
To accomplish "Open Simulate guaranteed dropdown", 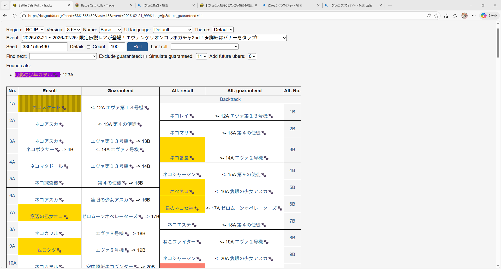I will pos(201,56).
